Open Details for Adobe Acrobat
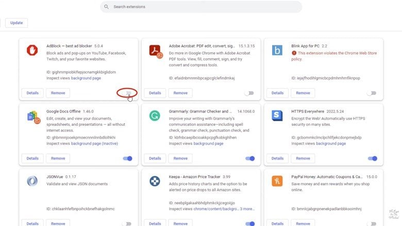 pyautogui.click(x=155, y=93)
